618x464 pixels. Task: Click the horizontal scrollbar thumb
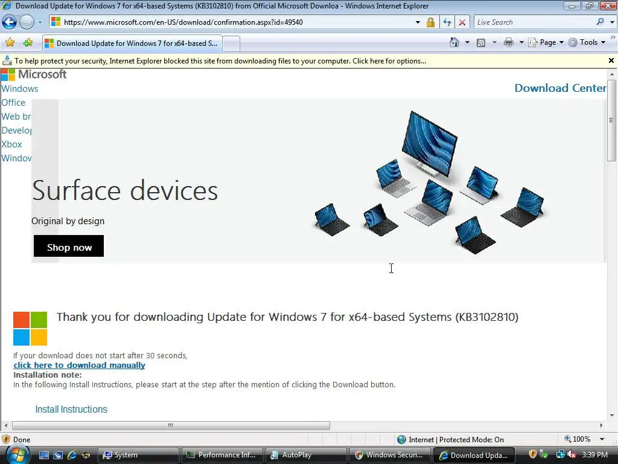[171, 425]
